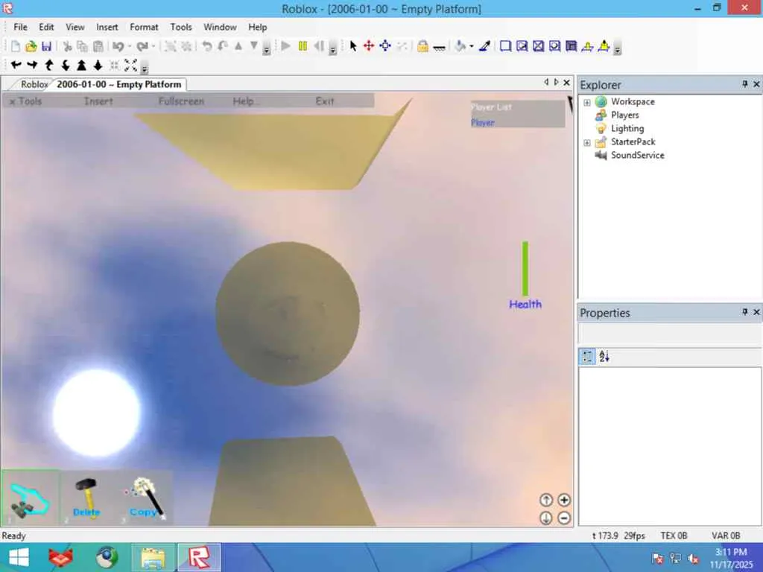
Task: Switch to the Roblox tab
Action: 34,84
